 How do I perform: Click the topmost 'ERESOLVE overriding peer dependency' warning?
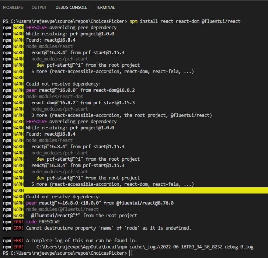coord(71,27)
